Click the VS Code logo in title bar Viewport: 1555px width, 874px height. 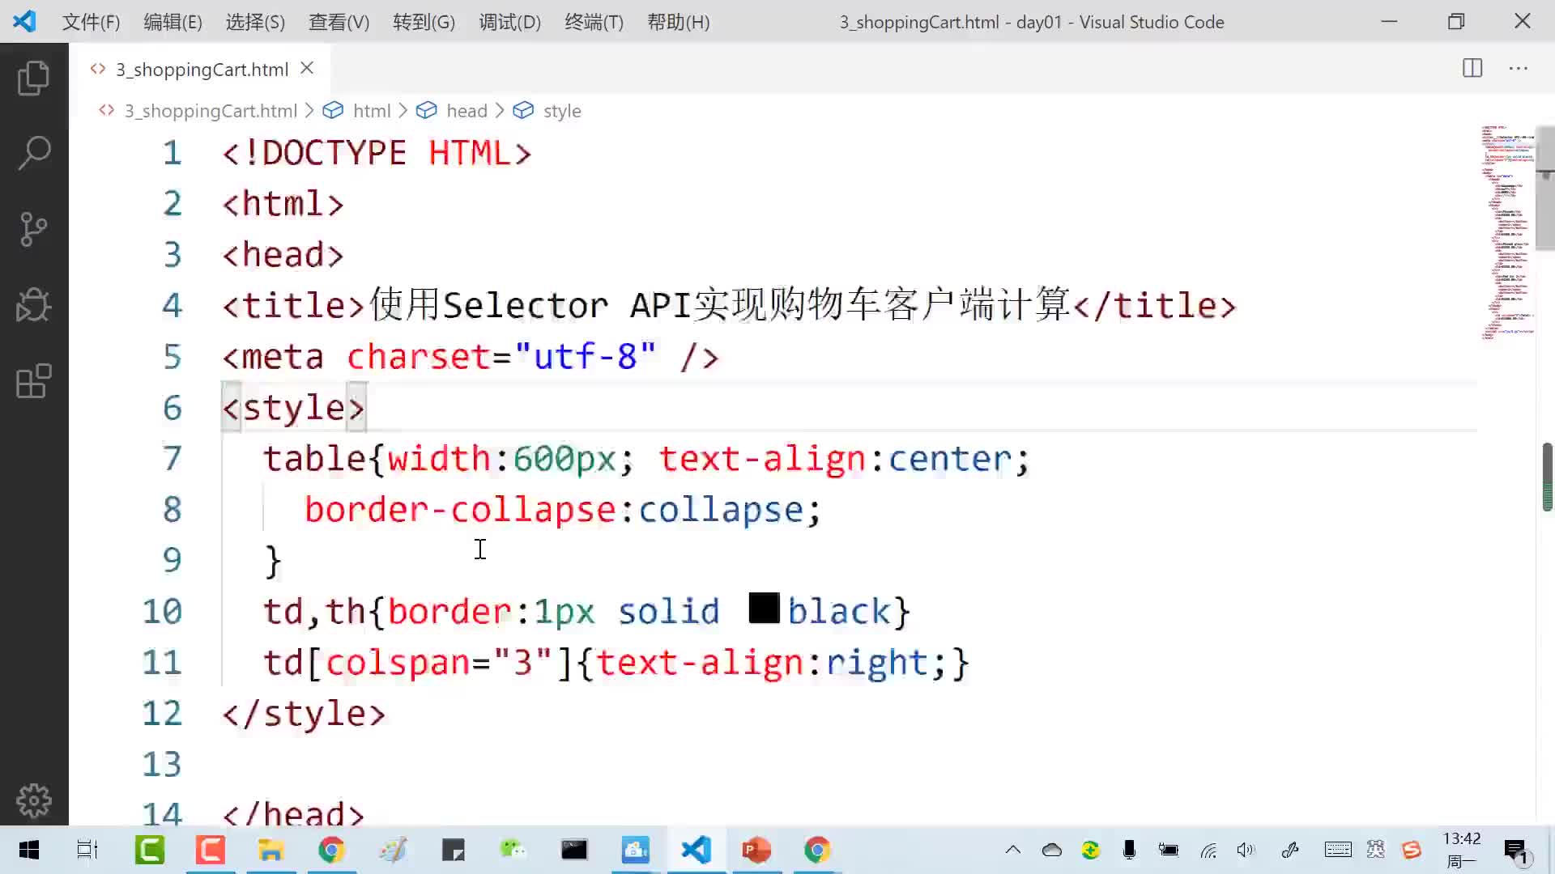click(24, 22)
